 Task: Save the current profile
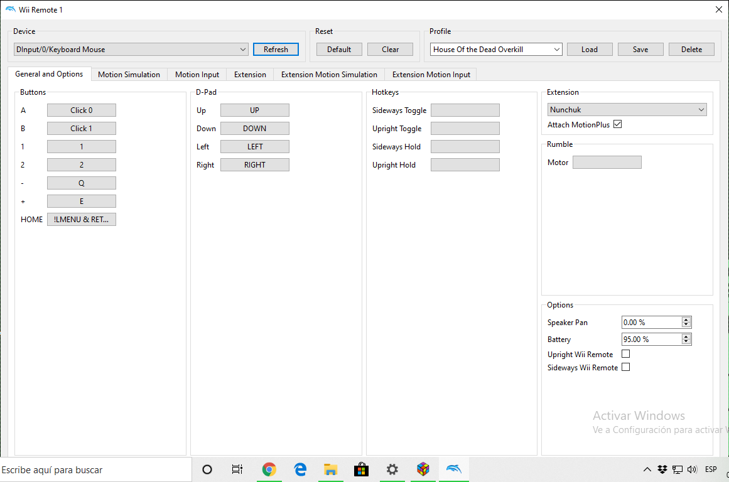click(x=640, y=50)
